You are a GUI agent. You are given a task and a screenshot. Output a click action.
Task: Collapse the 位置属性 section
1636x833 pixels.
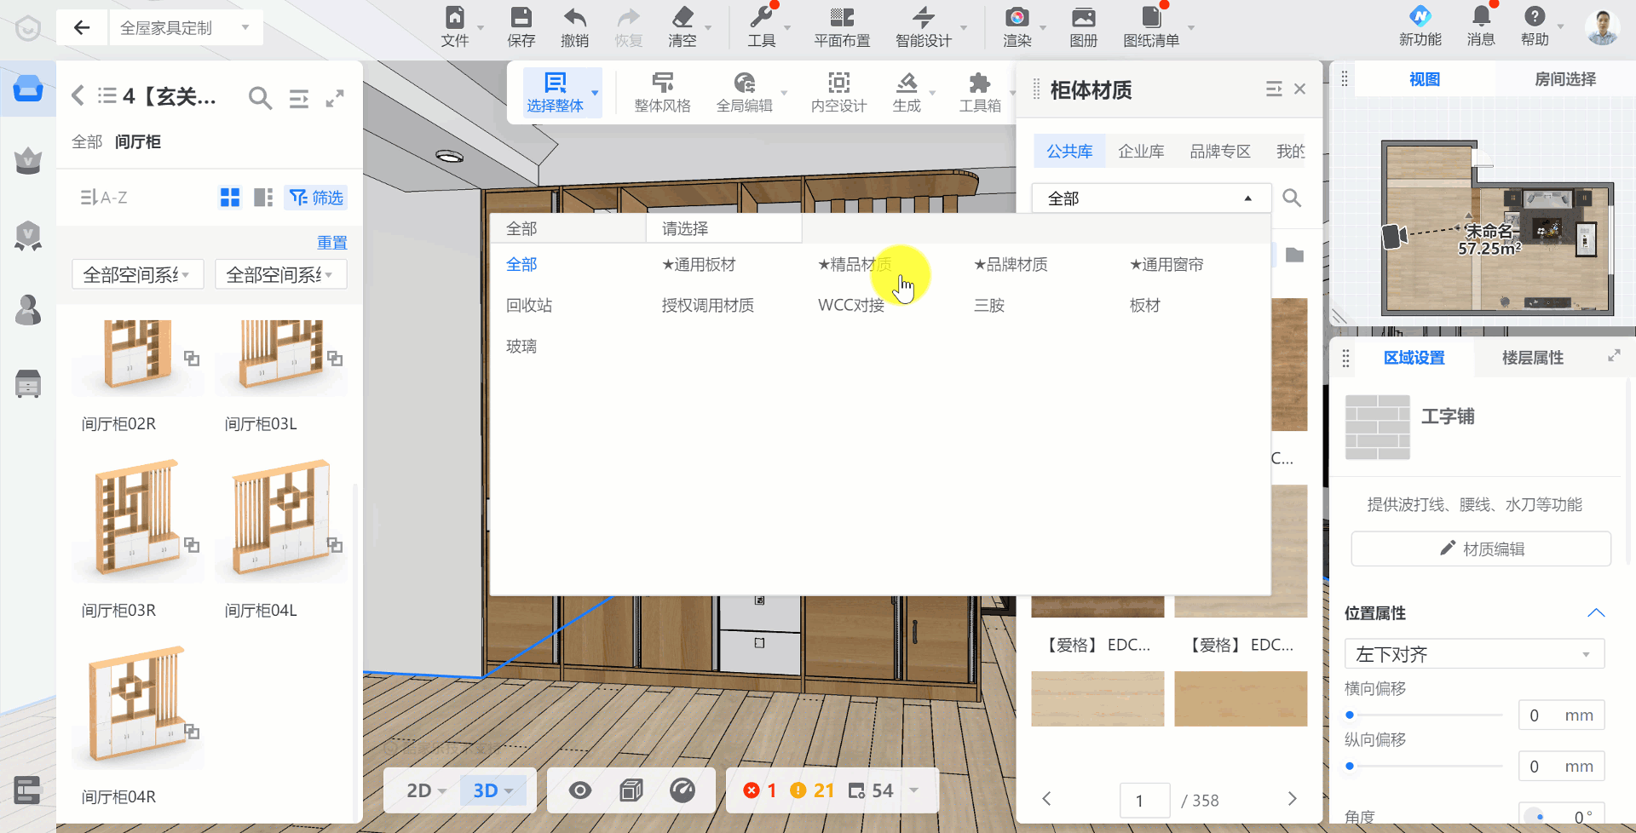tap(1596, 613)
